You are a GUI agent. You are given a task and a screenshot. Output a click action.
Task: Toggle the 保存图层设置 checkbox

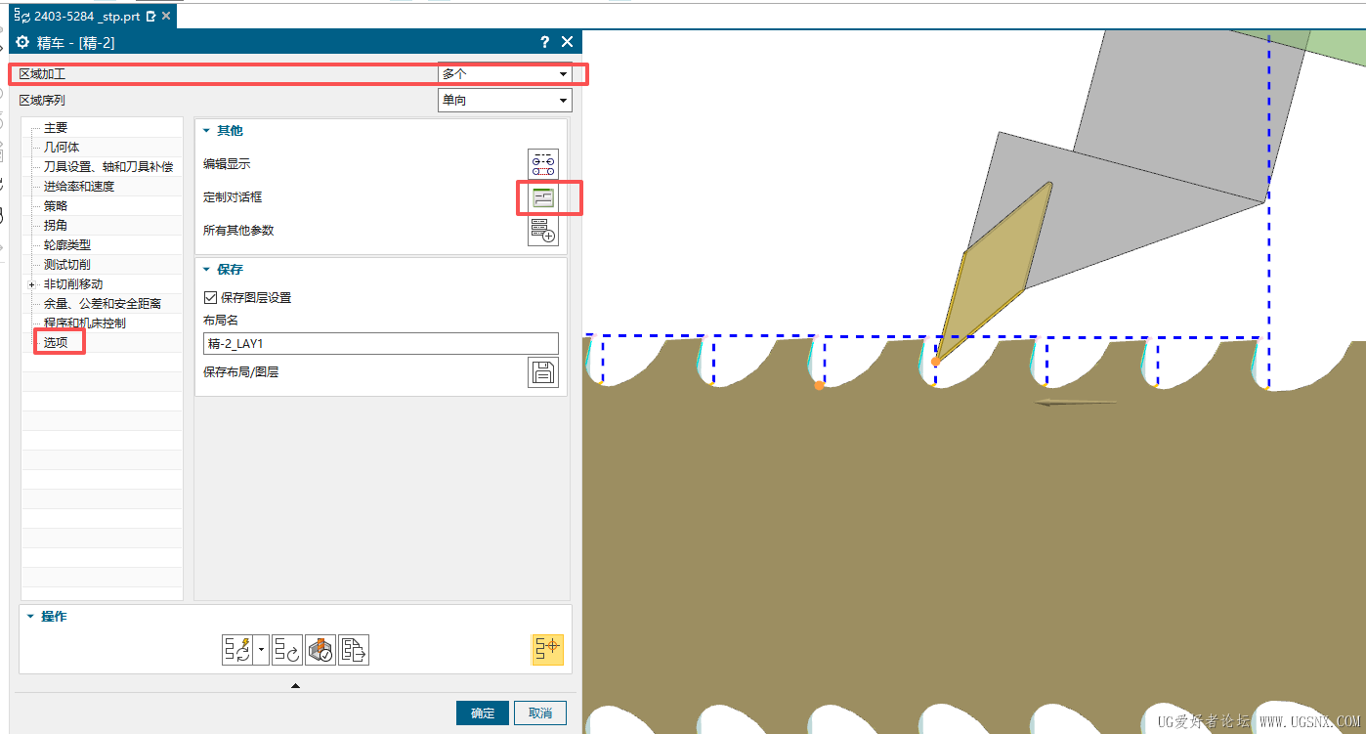[x=210, y=298]
